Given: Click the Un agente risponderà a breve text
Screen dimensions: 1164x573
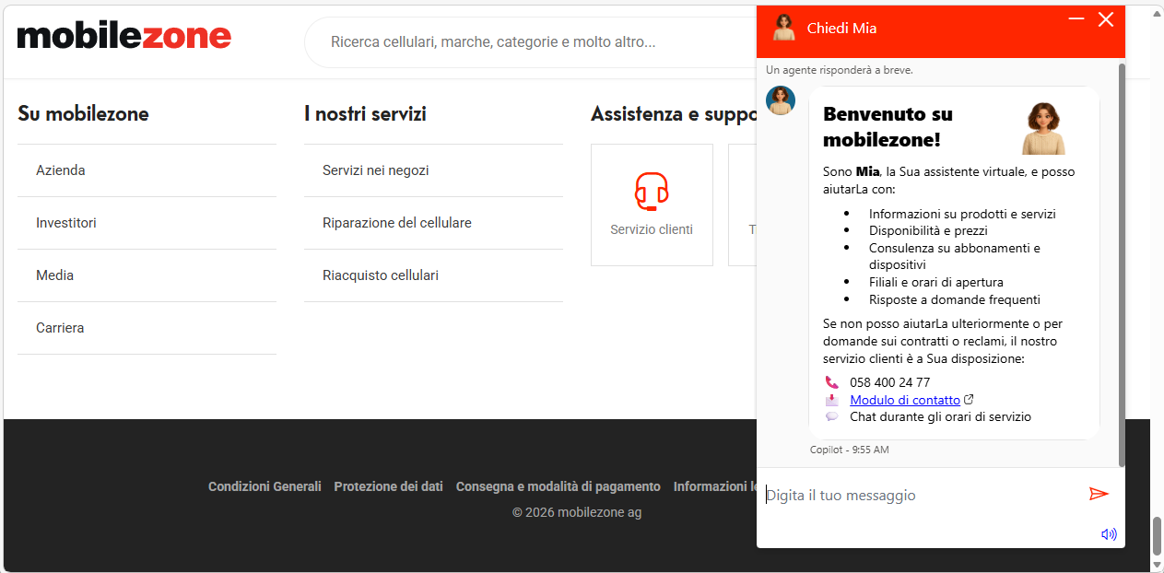Looking at the screenshot, I should tap(840, 70).
